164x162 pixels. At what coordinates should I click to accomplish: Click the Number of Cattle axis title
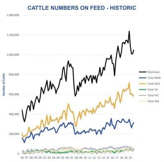(4, 84)
